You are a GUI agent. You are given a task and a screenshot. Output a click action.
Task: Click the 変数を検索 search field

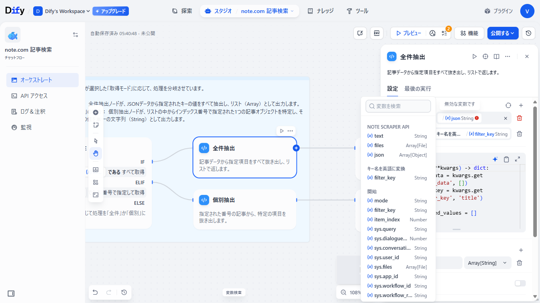click(398, 106)
